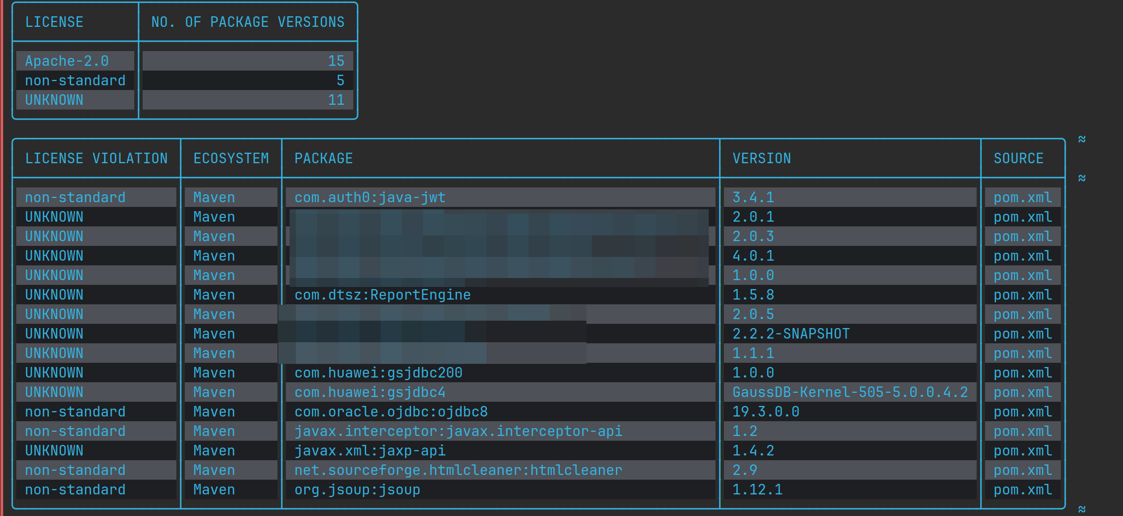
Task: Click the soft-wrap marker at the table's top border
Action: click(1081, 139)
